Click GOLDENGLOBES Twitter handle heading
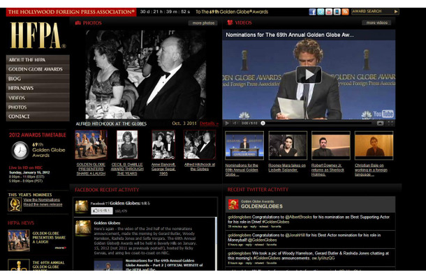 point(262,206)
